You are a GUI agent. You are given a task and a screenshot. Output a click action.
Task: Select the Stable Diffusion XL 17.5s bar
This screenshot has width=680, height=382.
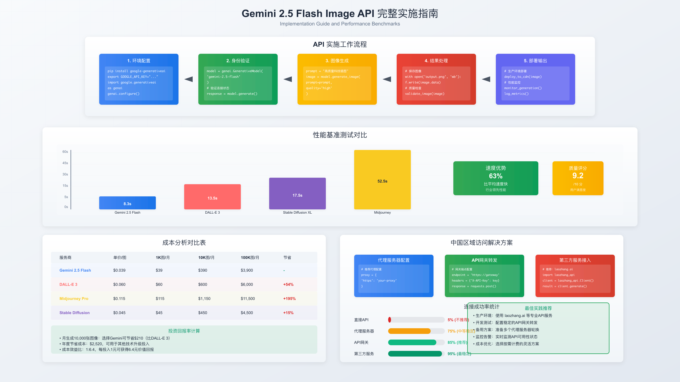tap(297, 194)
